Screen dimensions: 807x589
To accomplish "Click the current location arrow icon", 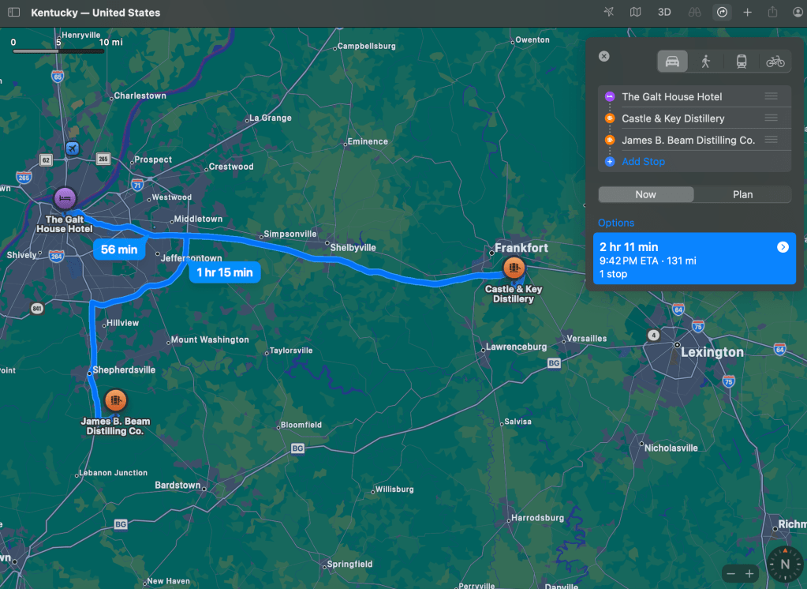I will (x=608, y=13).
